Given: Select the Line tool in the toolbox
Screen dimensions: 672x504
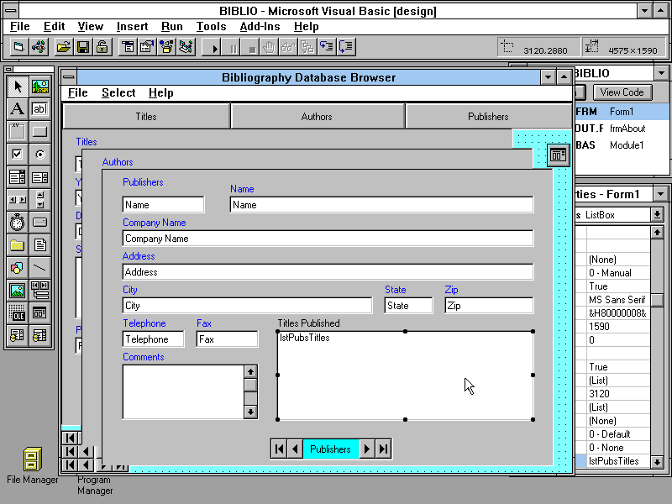Looking at the screenshot, I should point(39,268).
